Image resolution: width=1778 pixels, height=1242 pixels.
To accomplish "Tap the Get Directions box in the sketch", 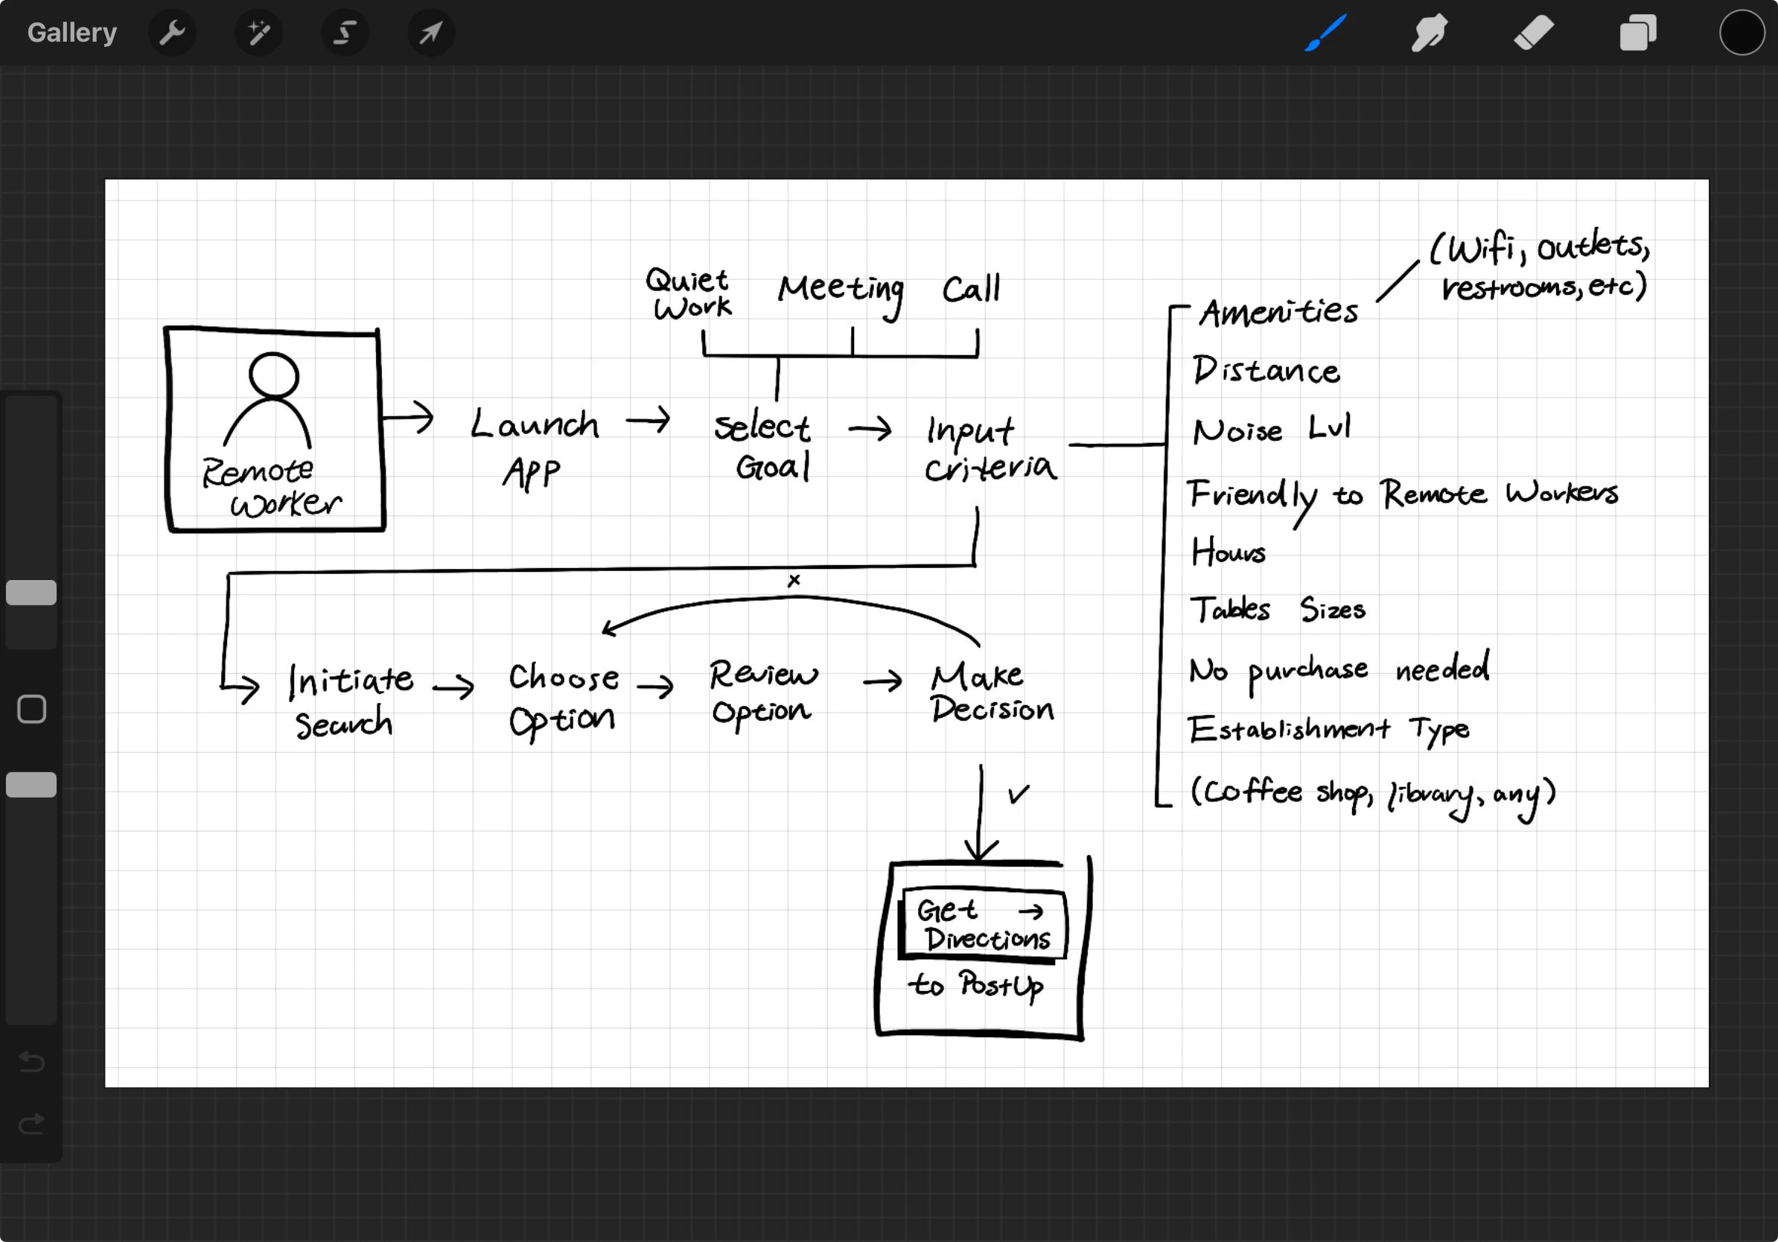I will (x=982, y=924).
